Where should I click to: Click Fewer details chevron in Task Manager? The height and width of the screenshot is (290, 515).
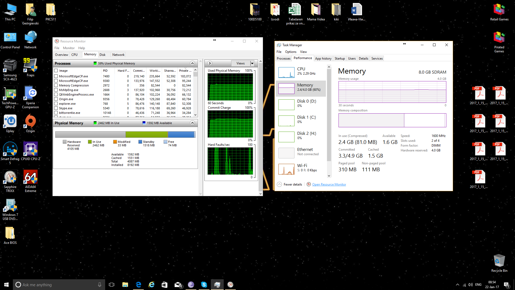[x=279, y=184]
